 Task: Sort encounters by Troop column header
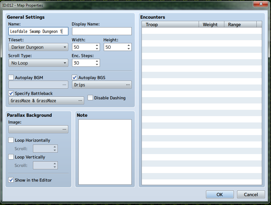(170, 24)
